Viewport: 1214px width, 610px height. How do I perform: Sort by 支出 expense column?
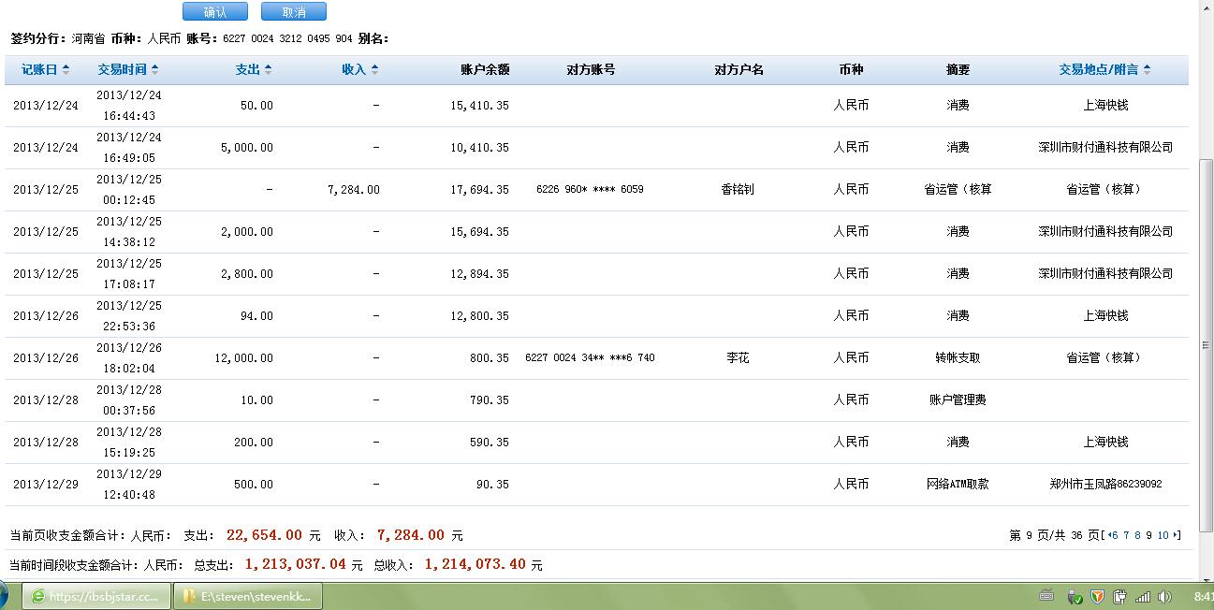click(253, 70)
